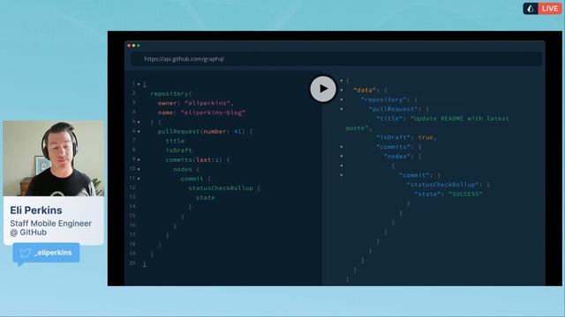
Task: Click the Staff Mobile Engineer @ GitHub caption
Action: coord(51,228)
